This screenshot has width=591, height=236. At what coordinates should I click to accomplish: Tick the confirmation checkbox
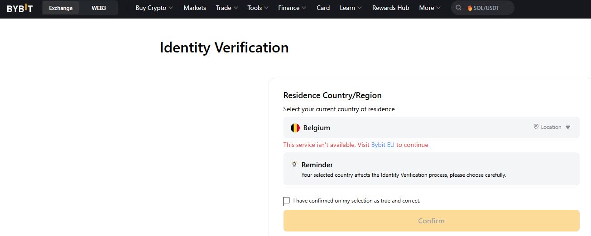pyautogui.click(x=287, y=201)
